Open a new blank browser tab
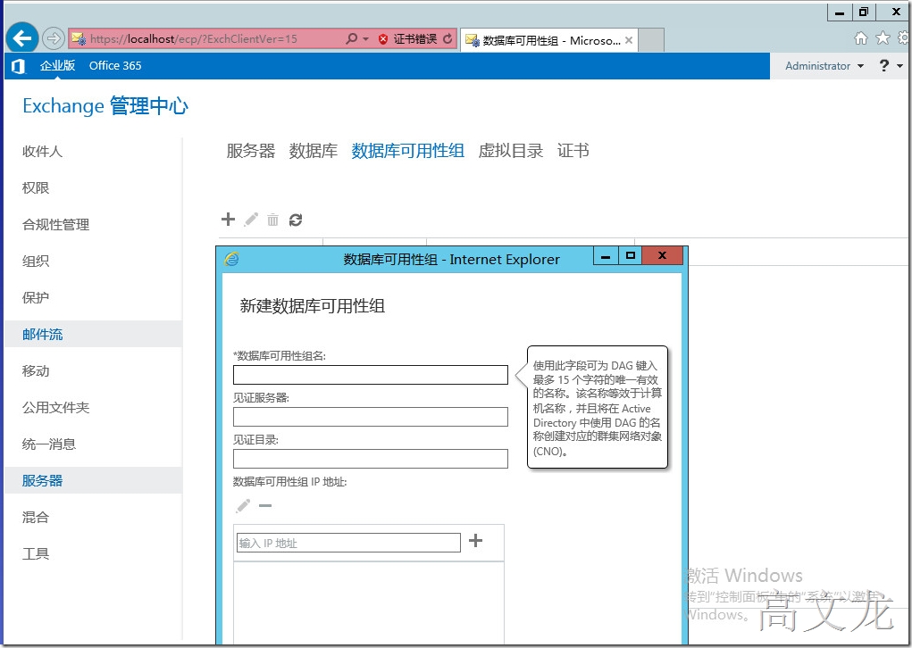This screenshot has height=648, width=912. tap(651, 40)
